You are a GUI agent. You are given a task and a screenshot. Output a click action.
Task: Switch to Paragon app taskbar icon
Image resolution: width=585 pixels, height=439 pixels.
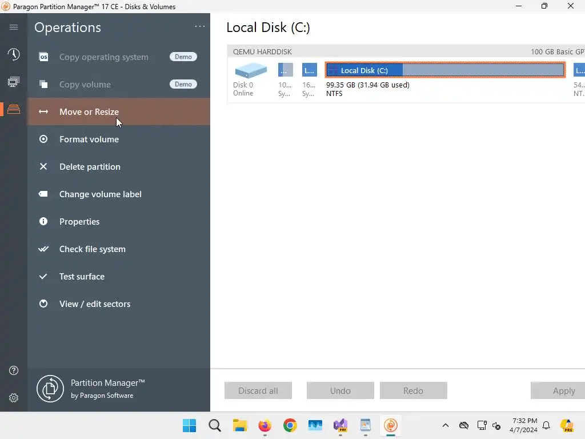[391, 425]
